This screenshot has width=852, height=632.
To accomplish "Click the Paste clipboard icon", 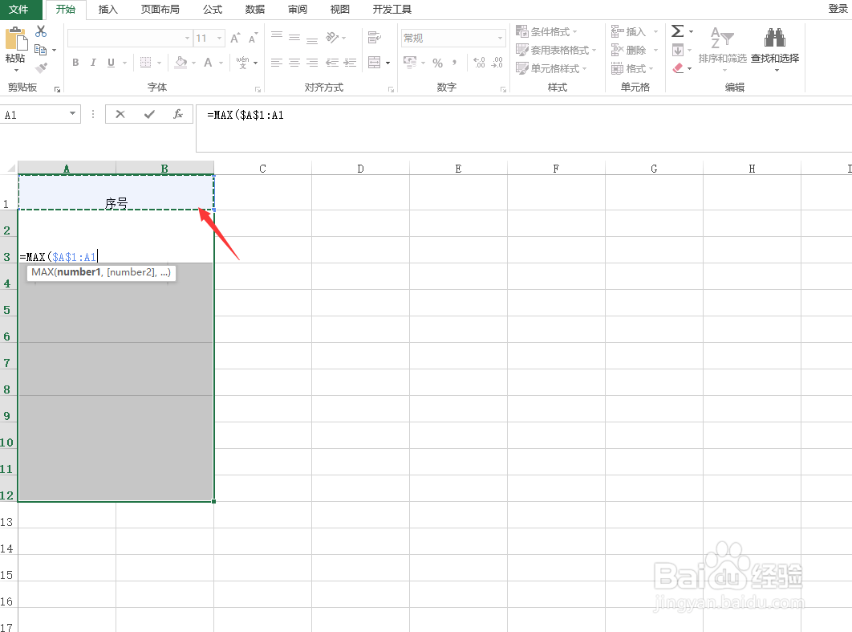I will [16, 39].
